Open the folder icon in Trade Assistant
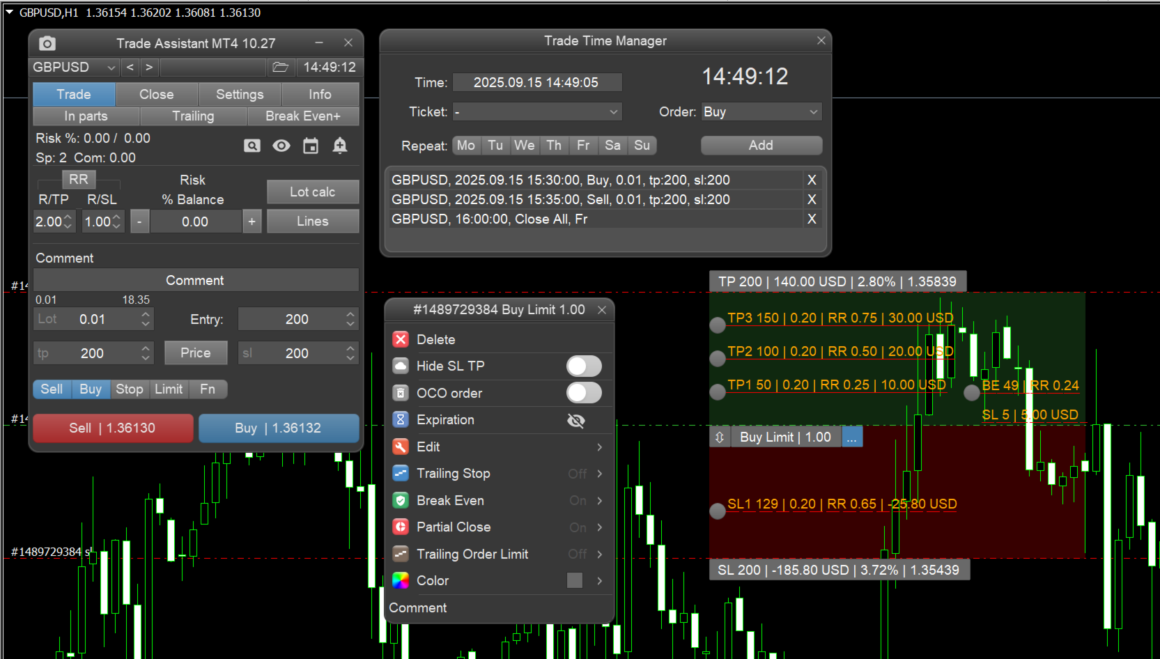 pyautogui.click(x=281, y=67)
